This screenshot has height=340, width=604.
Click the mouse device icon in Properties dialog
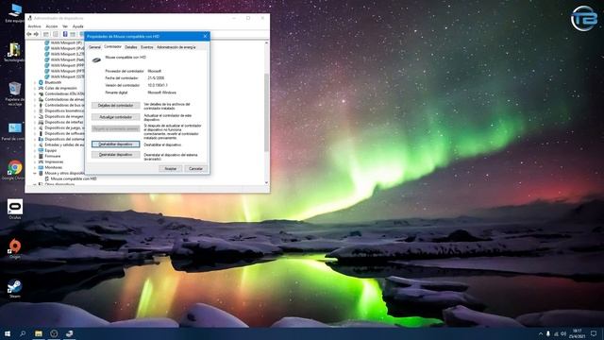[96, 59]
